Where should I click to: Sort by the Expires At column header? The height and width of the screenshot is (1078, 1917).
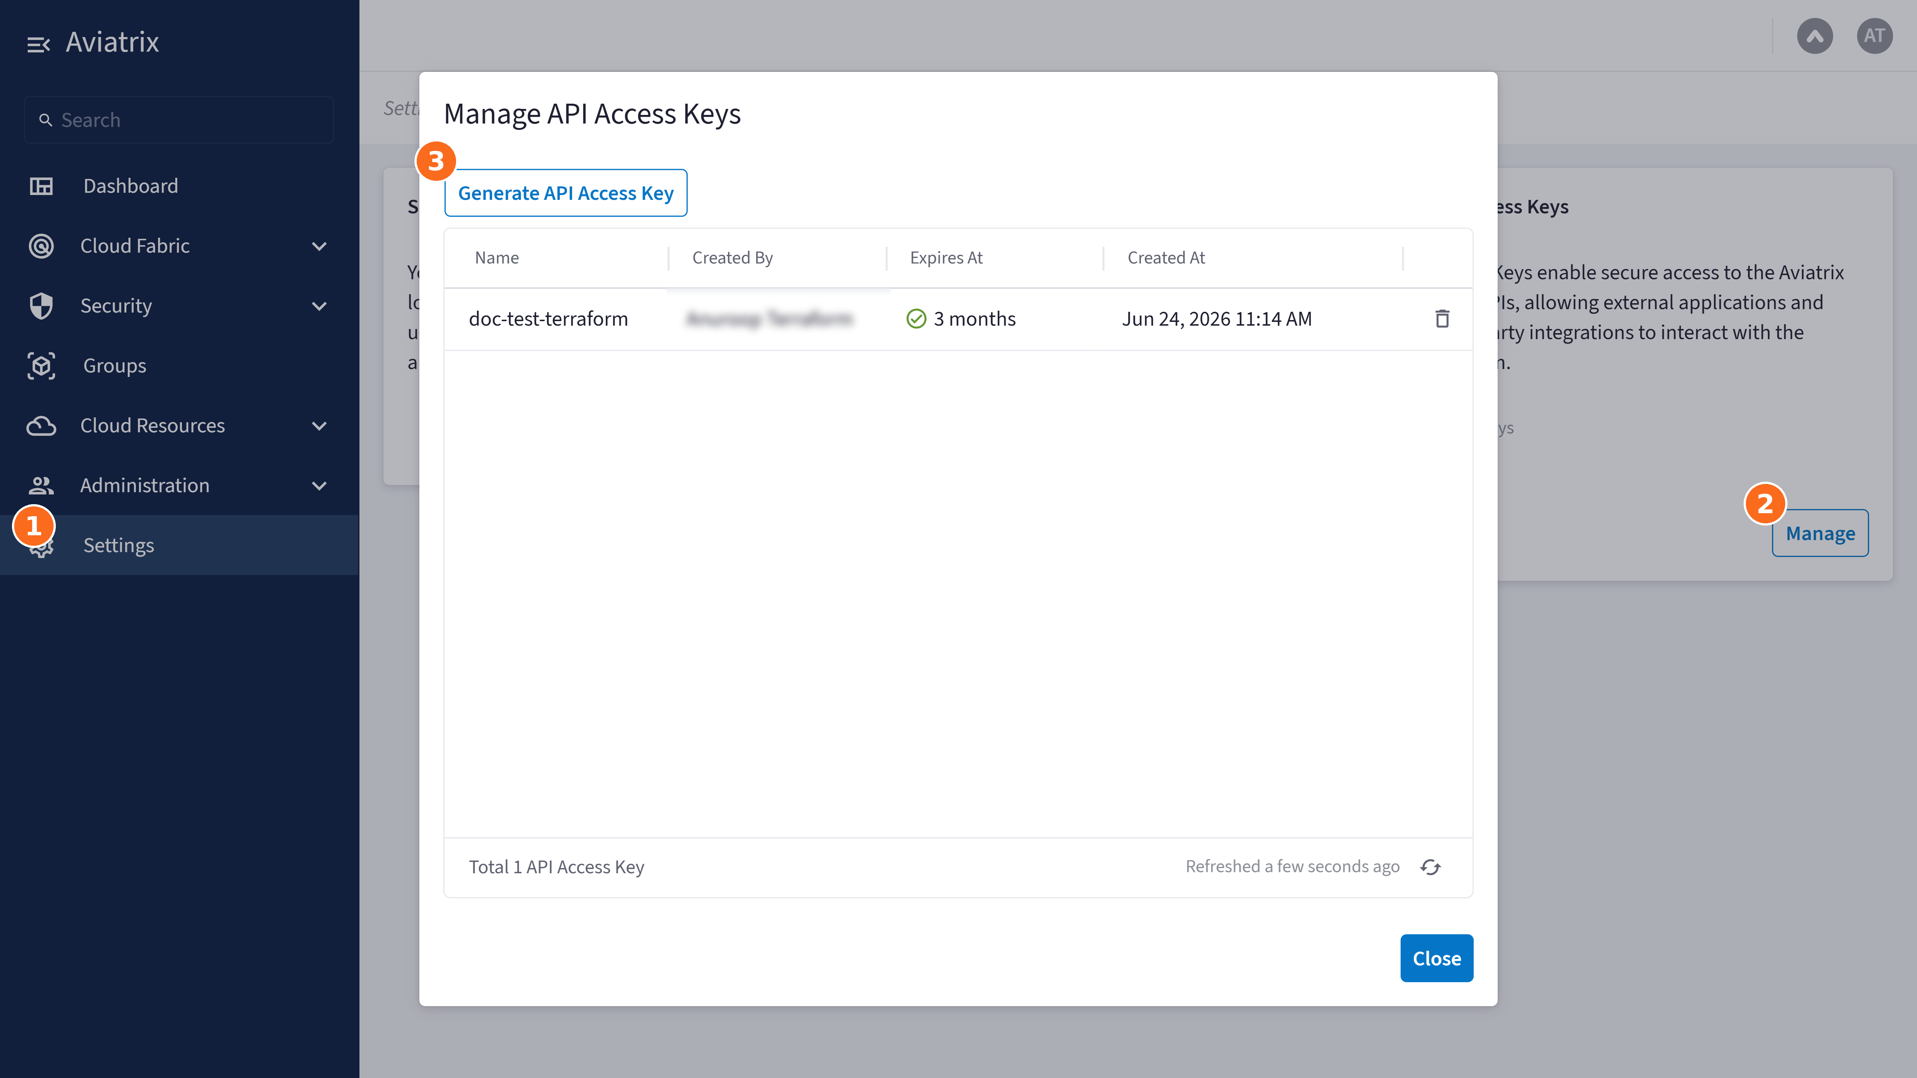tap(946, 258)
